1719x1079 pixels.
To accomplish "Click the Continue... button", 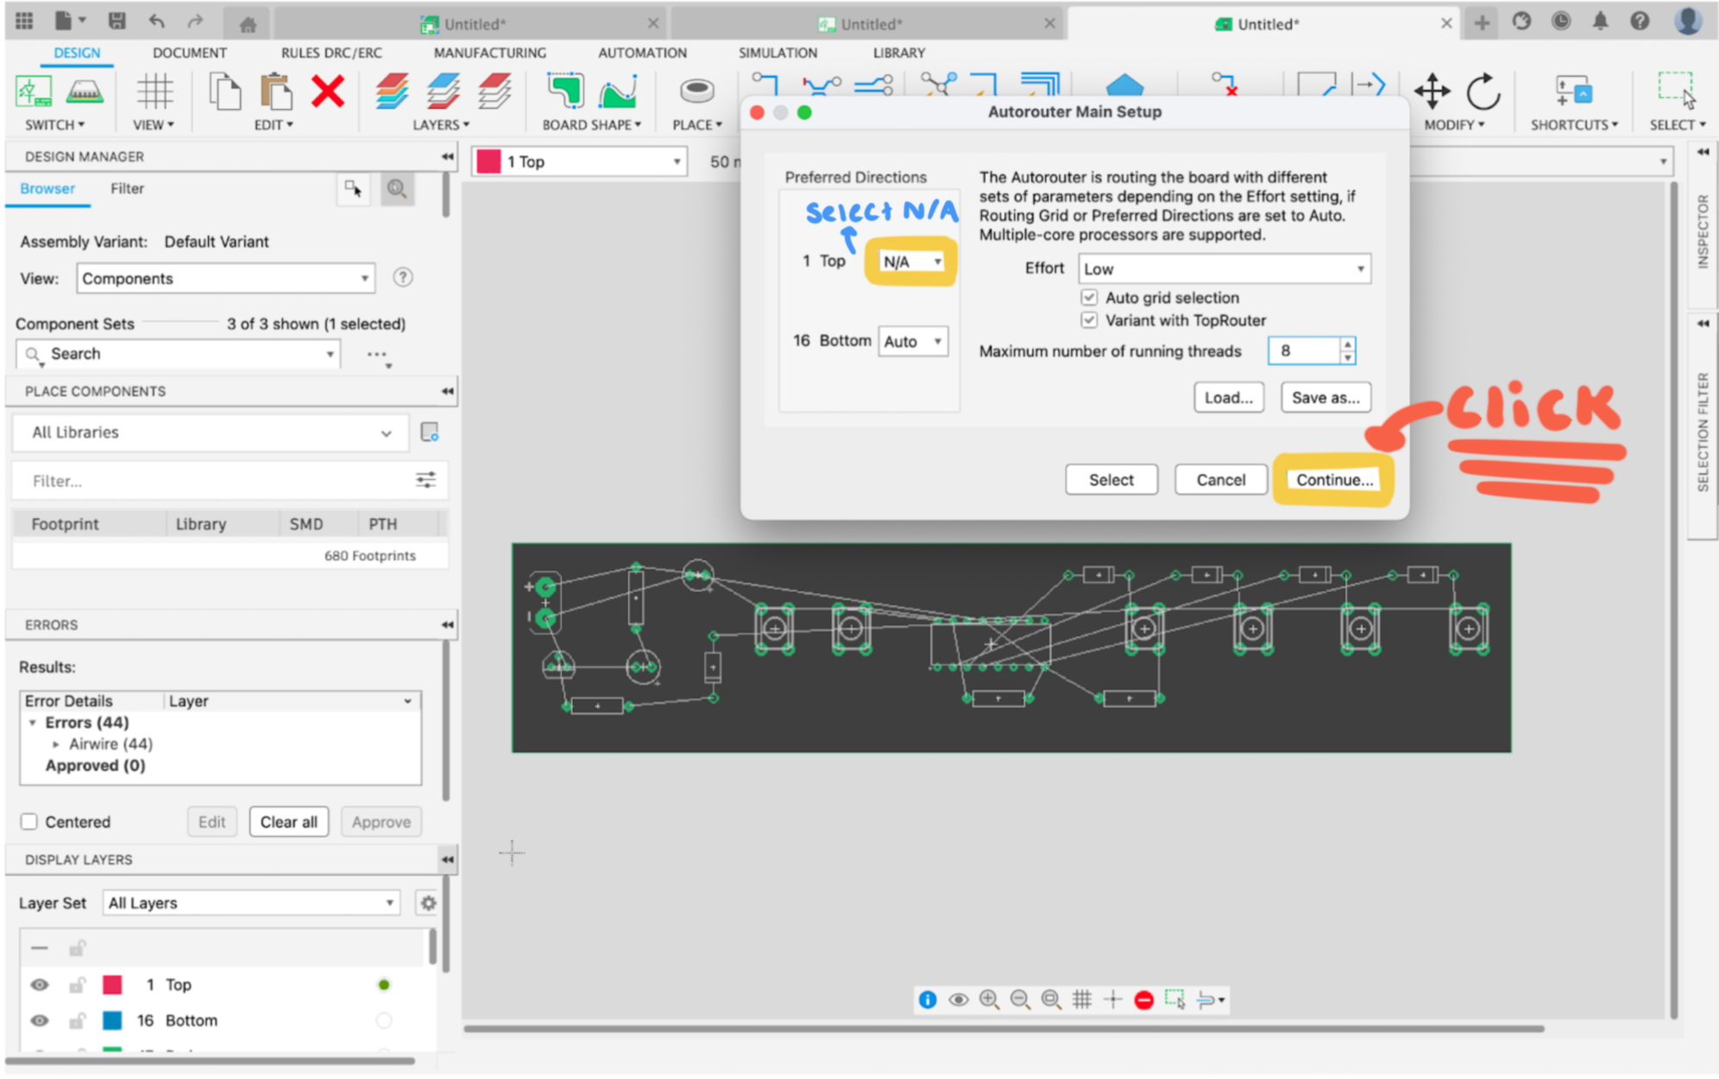I will coord(1333,480).
